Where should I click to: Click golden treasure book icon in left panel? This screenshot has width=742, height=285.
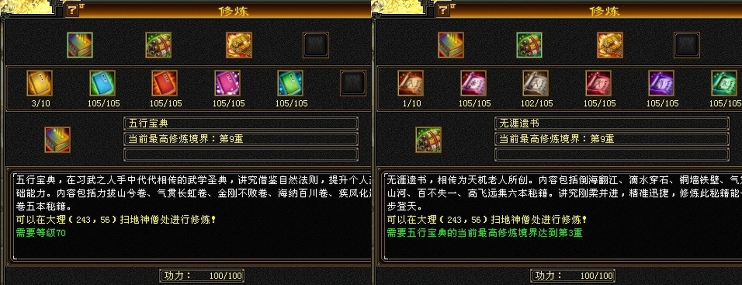(239, 45)
